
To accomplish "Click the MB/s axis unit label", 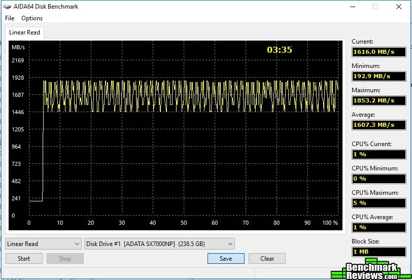I will 18,47.
